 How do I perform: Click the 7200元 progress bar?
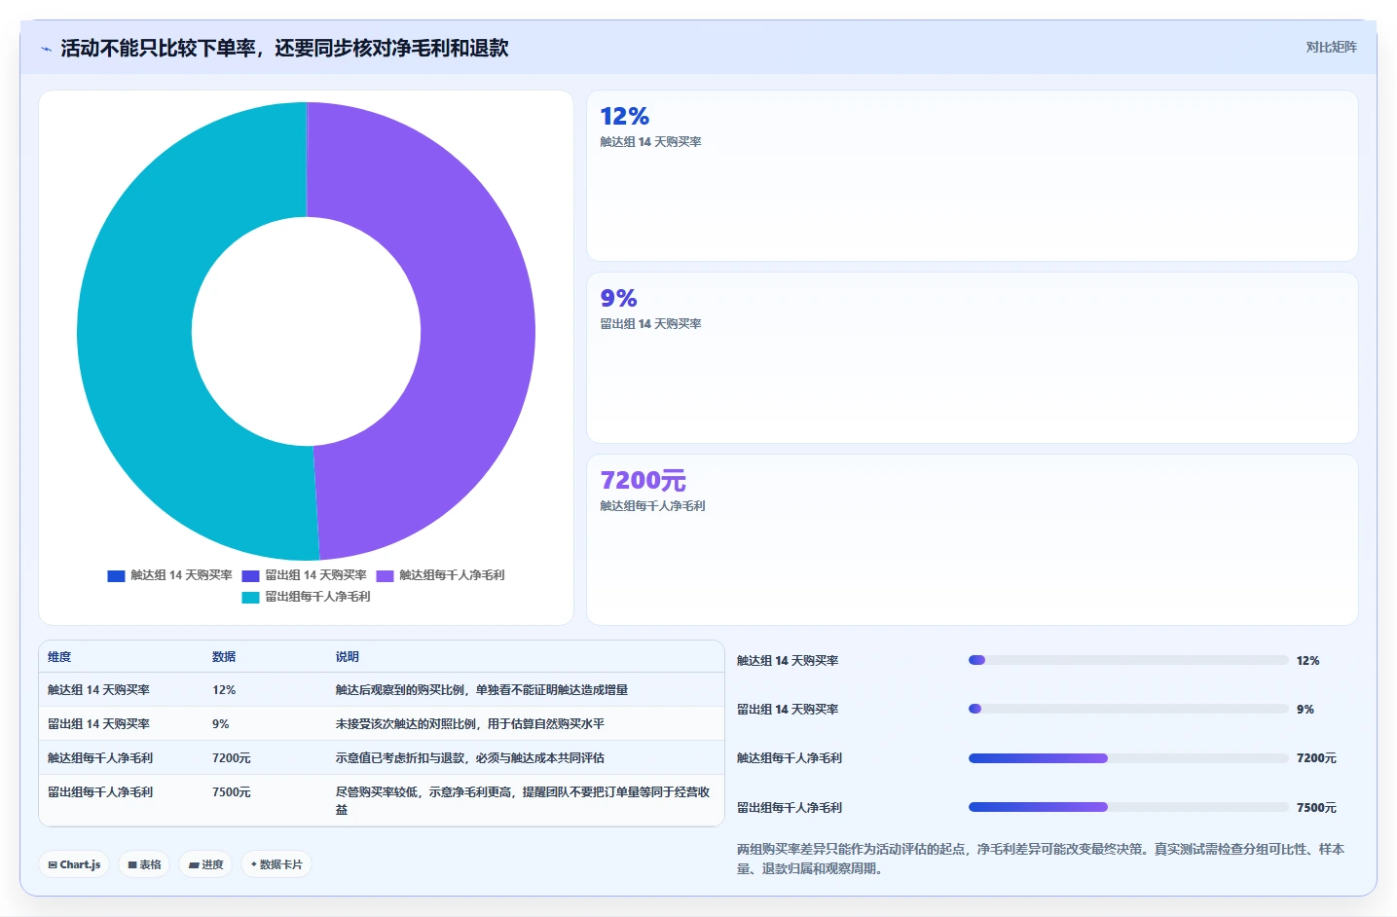click(x=1128, y=758)
